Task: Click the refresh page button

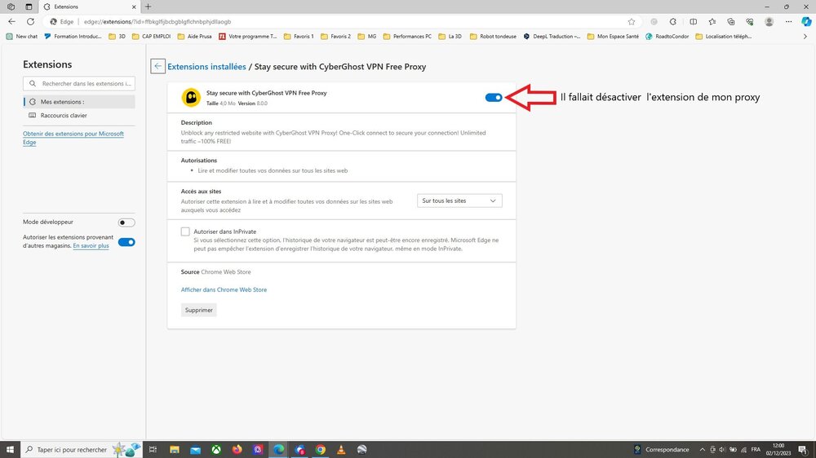Action: [30, 22]
